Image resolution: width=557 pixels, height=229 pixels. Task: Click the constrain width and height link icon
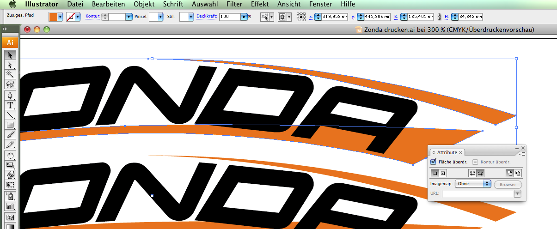(x=439, y=17)
